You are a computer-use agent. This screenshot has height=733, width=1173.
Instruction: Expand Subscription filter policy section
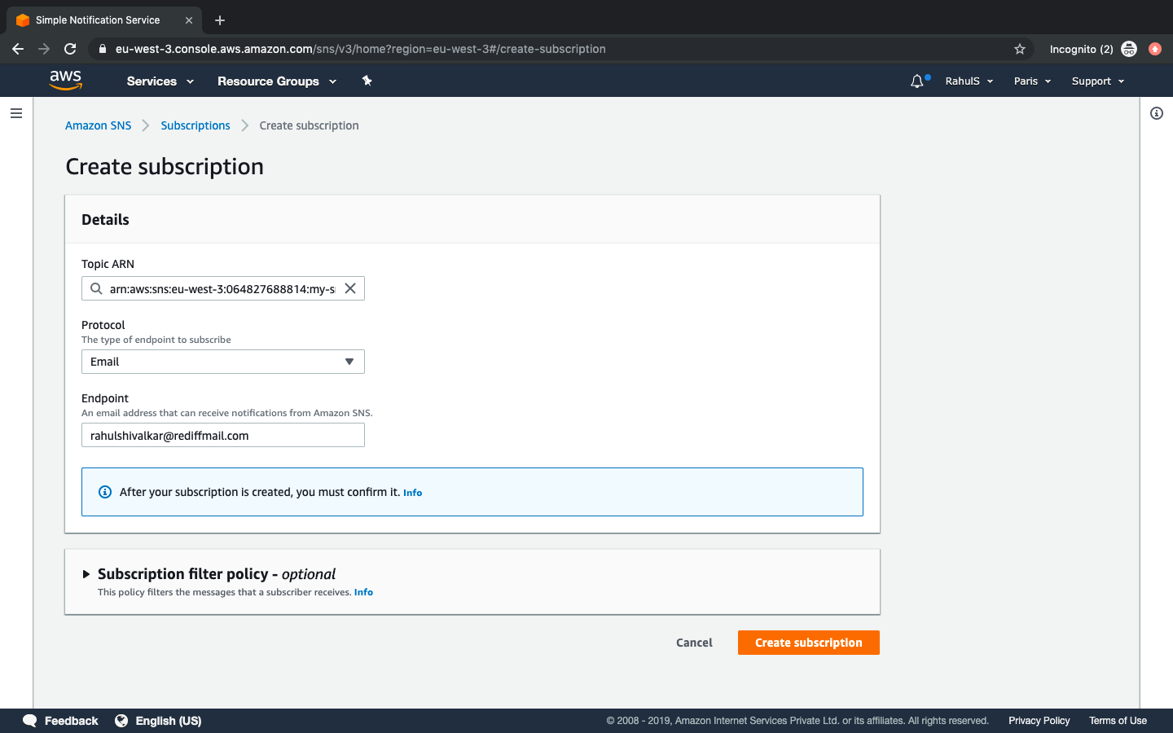tap(89, 573)
